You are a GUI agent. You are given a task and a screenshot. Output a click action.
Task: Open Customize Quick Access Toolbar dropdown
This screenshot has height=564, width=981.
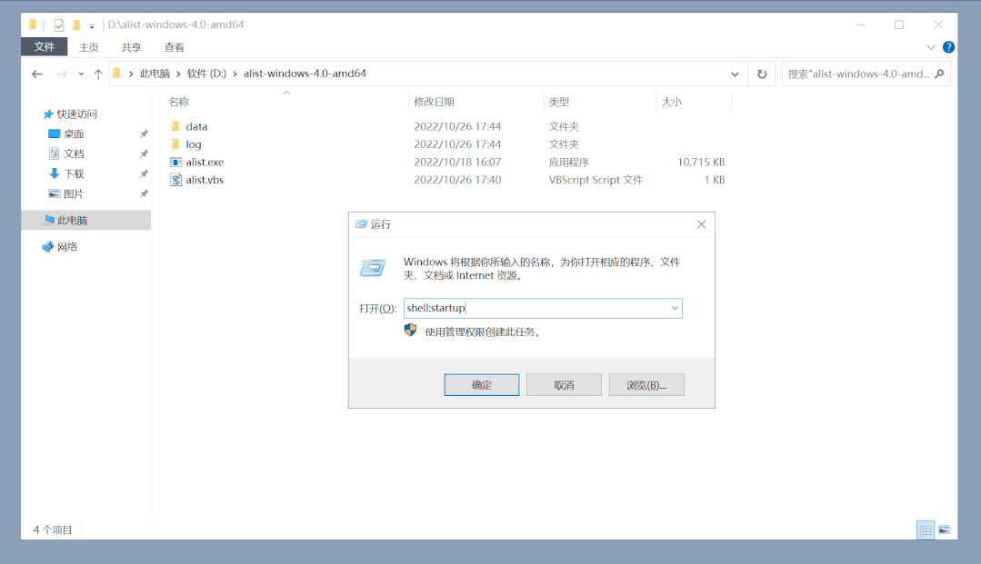coord(91,25)
